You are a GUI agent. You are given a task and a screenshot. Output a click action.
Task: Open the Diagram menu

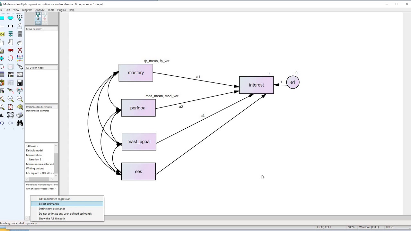click(27, 10)
